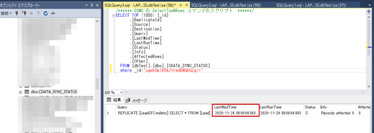Open the 100 % zoom dropdown
Screen dimensions: 374x133
[121, 92]
